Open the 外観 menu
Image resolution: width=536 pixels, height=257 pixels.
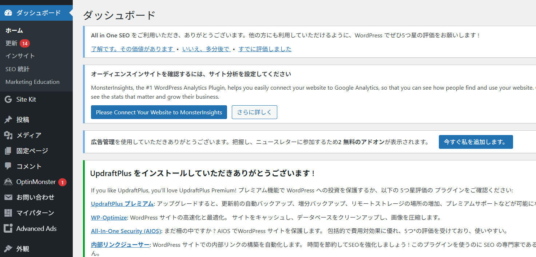pyautogui.click(x=36, y=249)
